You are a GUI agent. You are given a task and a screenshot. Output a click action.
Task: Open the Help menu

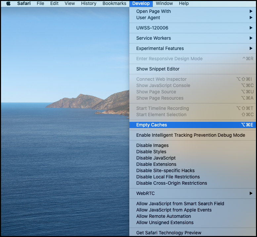184,3
